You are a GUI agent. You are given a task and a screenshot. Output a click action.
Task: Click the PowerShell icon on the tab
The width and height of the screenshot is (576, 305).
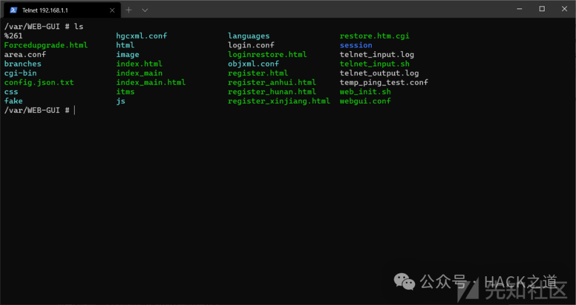(13, 10)
